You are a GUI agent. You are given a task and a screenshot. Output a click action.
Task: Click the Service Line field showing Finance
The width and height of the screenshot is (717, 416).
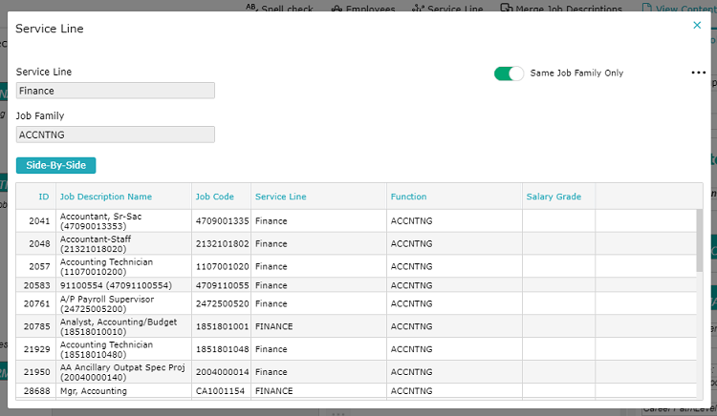click(116, 91)
